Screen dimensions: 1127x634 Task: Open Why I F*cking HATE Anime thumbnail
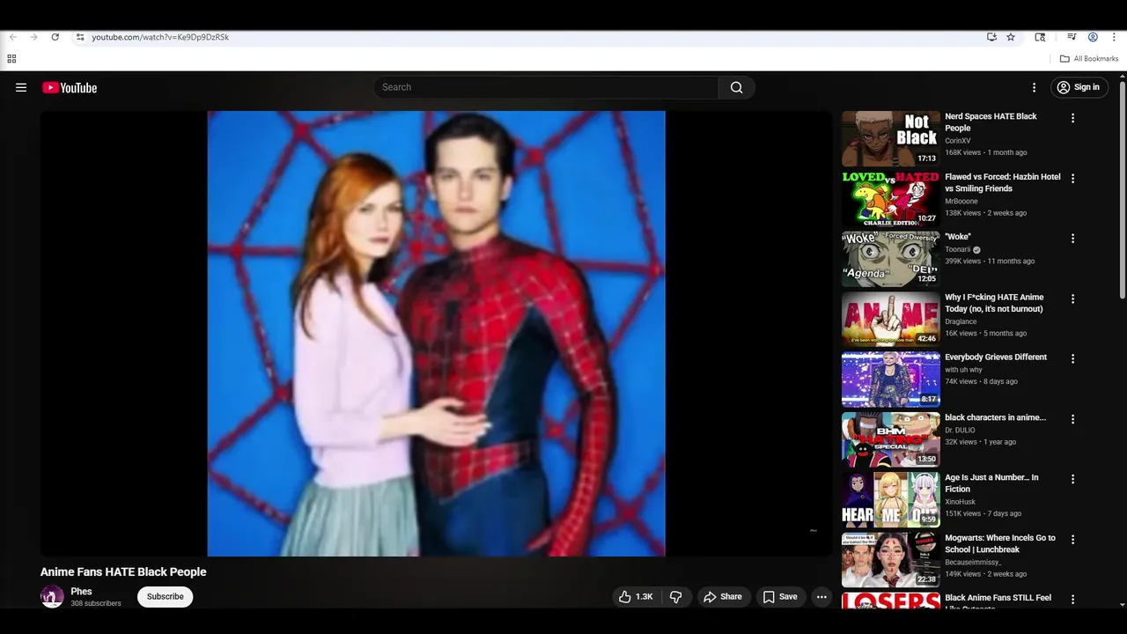[x=890, y=319]
